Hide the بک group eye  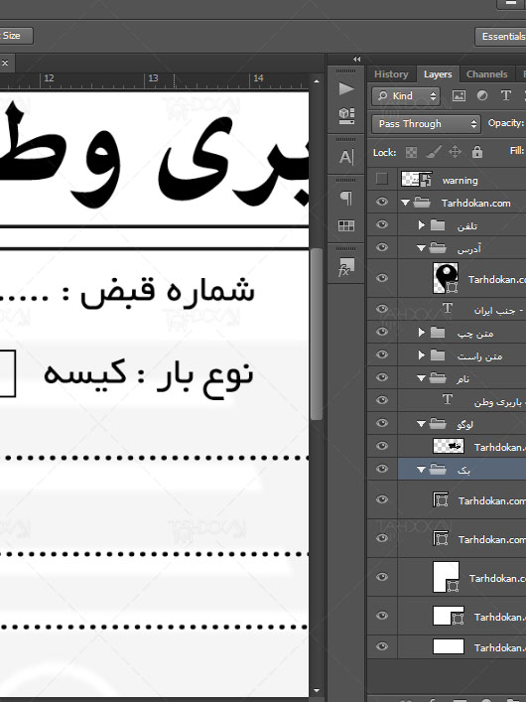tap(382, 469)
